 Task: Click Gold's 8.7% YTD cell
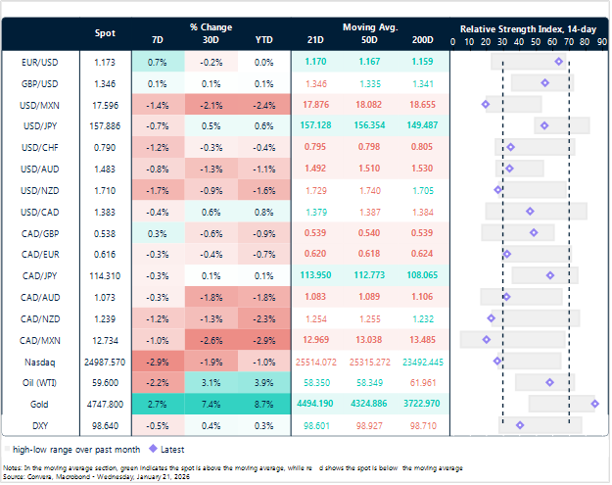point(262,404)
